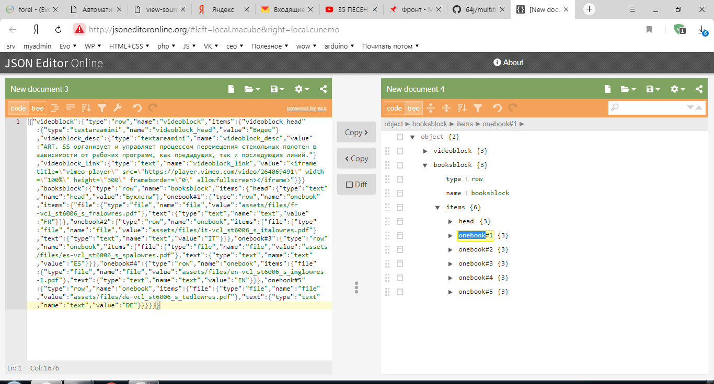Follow the 'powered by ace' link
714x384 pixels.
coord(307,109)
